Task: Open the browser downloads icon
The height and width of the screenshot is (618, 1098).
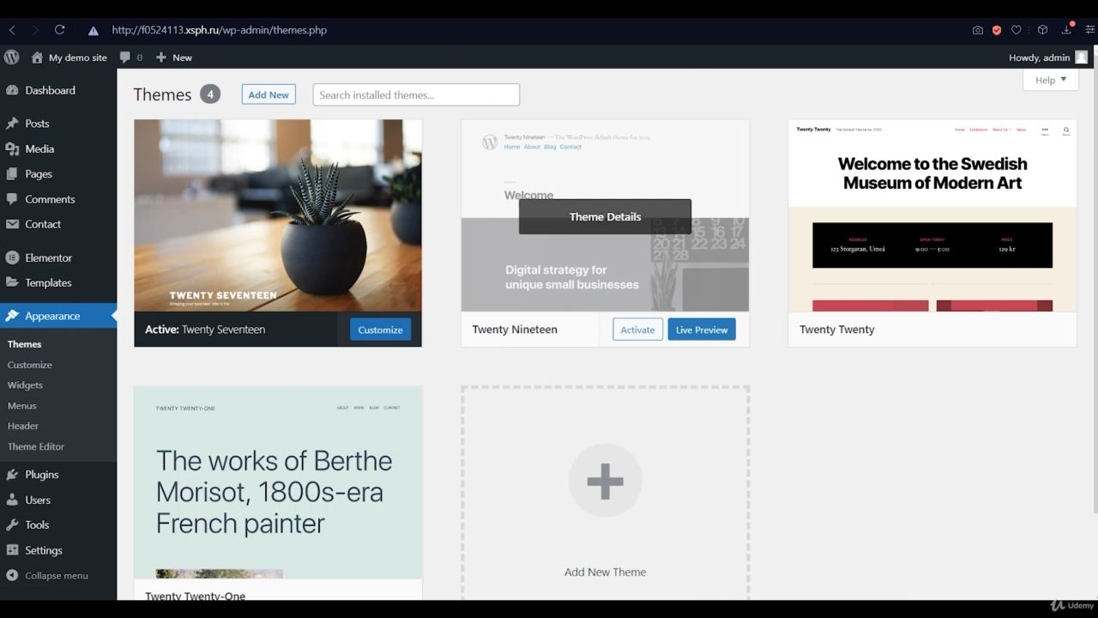Action: click(1066, 30)
